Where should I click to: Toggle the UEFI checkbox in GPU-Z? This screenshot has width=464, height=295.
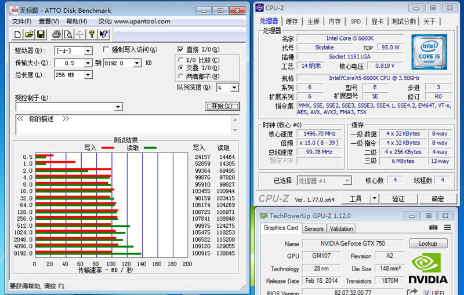click(427, 293)
